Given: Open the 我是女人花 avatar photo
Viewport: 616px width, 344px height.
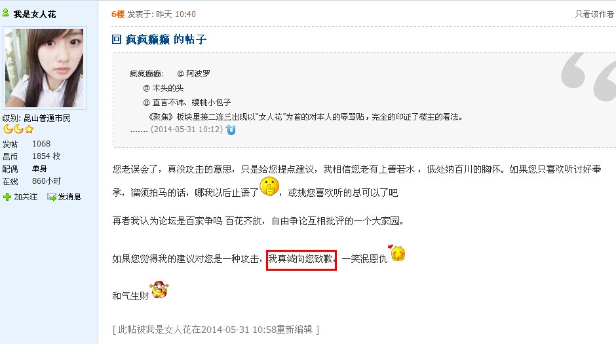Looking at the screenshot, I should [45, 68].
